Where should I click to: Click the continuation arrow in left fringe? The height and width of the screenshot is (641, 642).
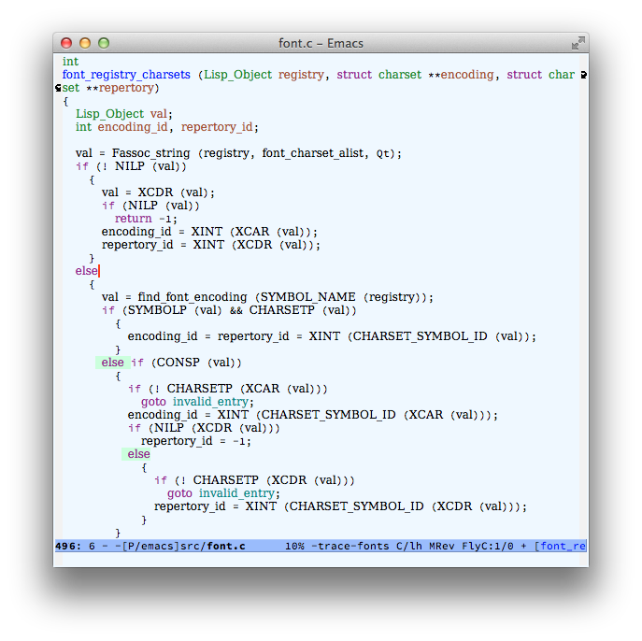click(x=58, y=88)
